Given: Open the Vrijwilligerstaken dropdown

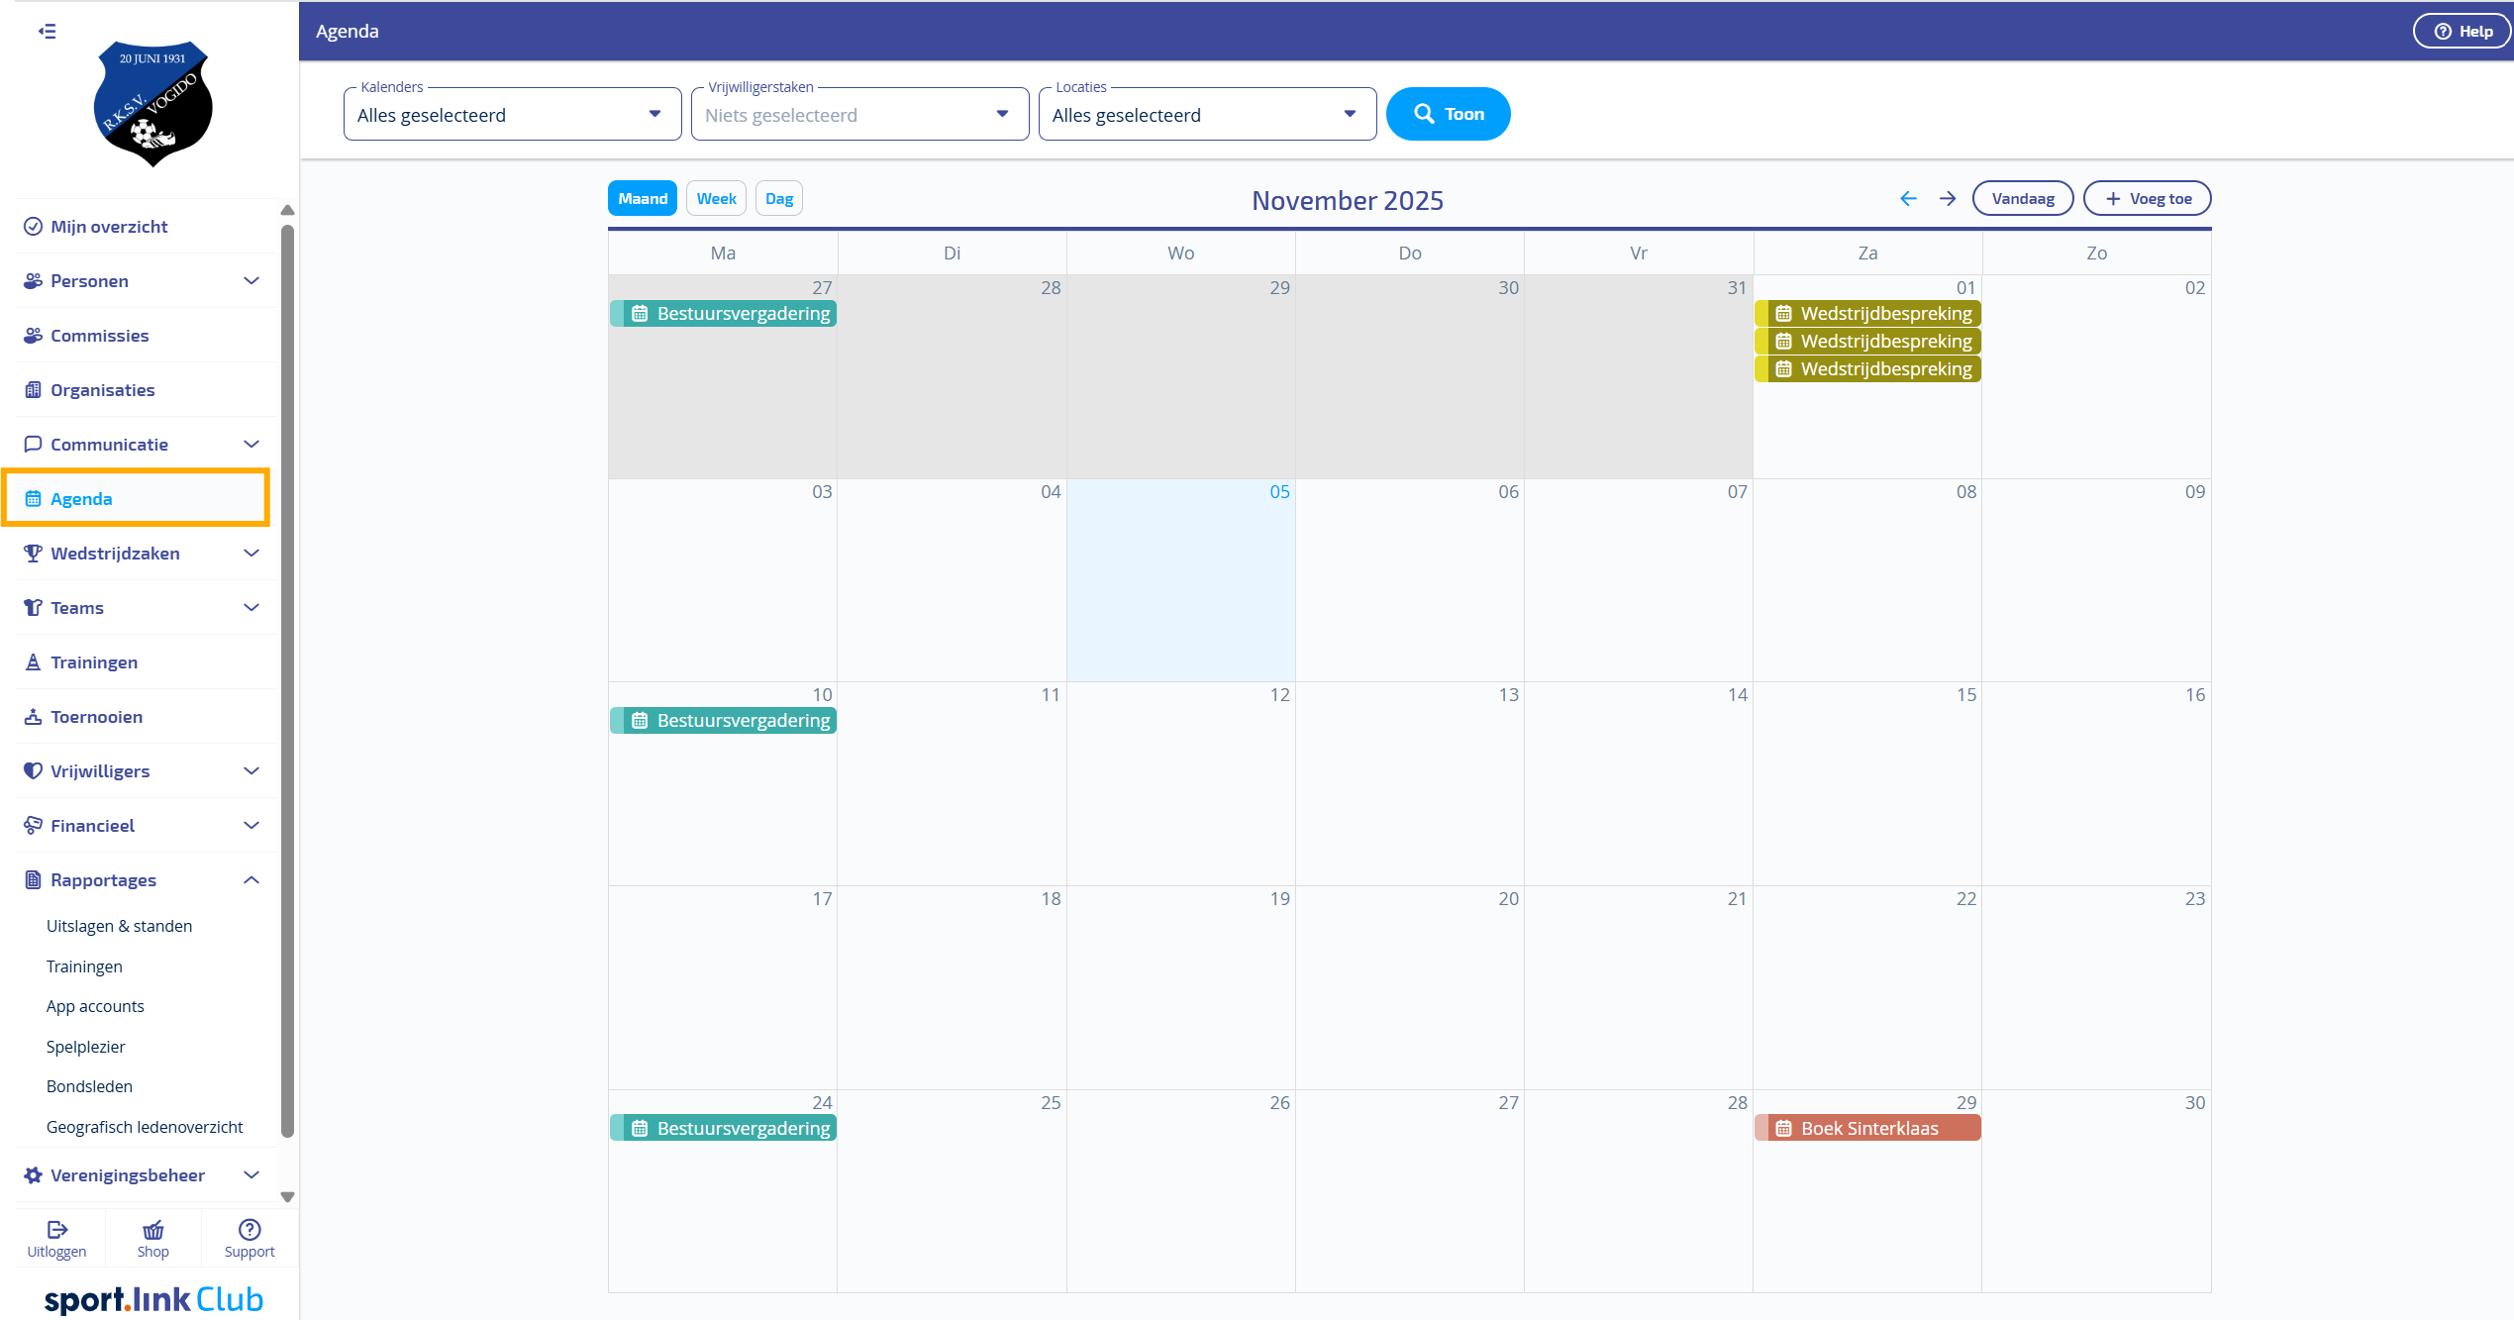Looking at the screenshot, I should click(859, 115).
